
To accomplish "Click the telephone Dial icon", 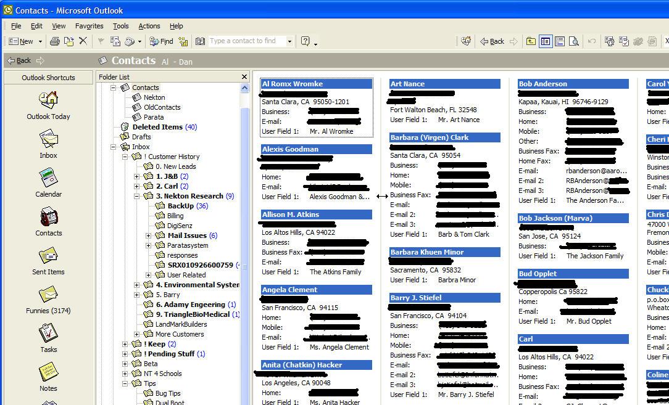I will (x=129, y=41).
